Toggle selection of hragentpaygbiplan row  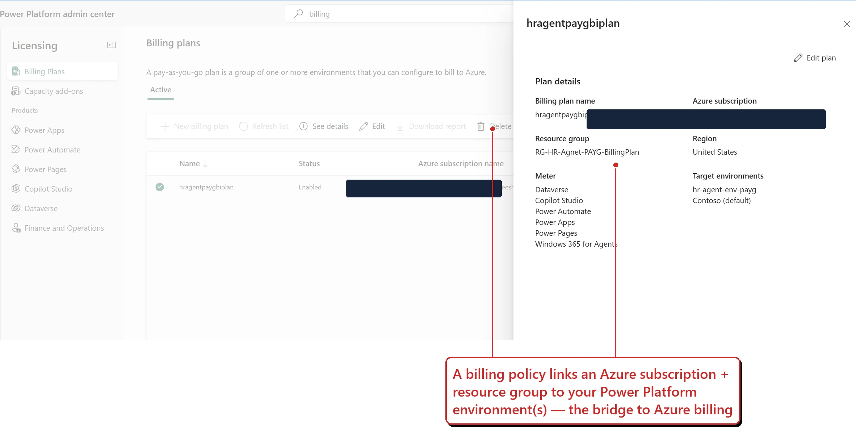click(160, 187)
